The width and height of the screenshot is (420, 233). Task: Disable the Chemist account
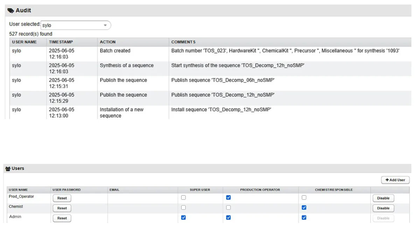click(383, 208)
